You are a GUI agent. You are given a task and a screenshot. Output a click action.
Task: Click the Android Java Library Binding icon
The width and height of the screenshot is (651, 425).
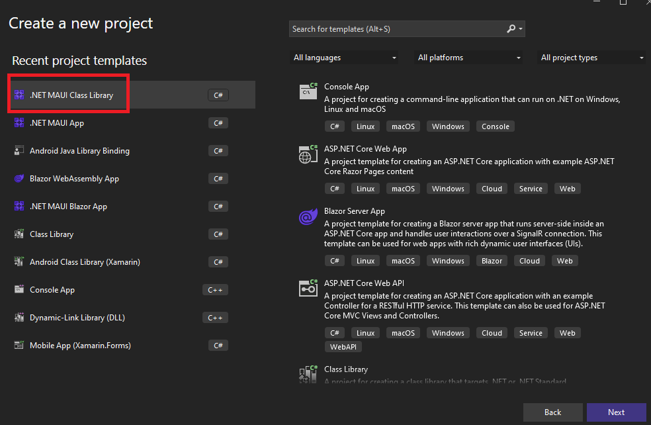click(19, 151)
